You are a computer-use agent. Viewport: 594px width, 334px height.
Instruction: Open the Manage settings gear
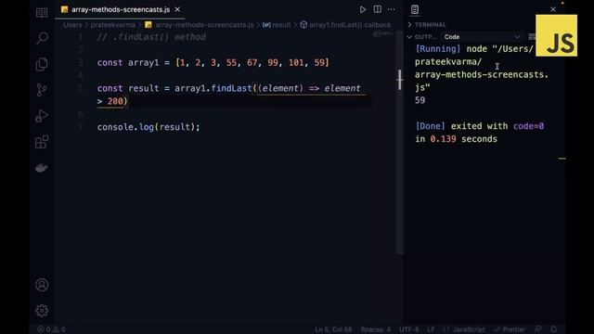coord(42,311)
